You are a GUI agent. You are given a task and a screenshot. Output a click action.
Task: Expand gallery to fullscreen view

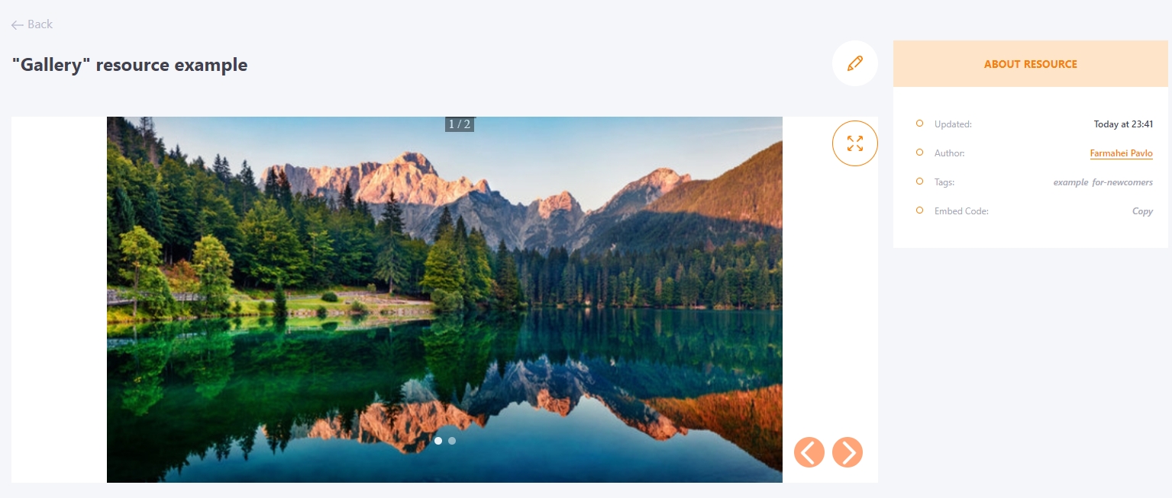[855, 143]
